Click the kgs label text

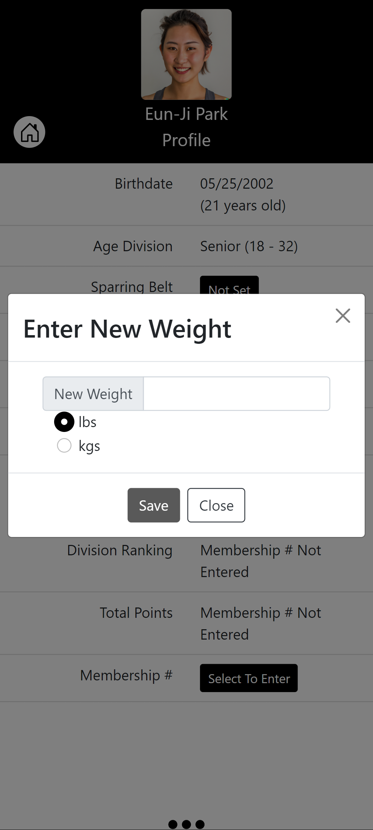89,446
